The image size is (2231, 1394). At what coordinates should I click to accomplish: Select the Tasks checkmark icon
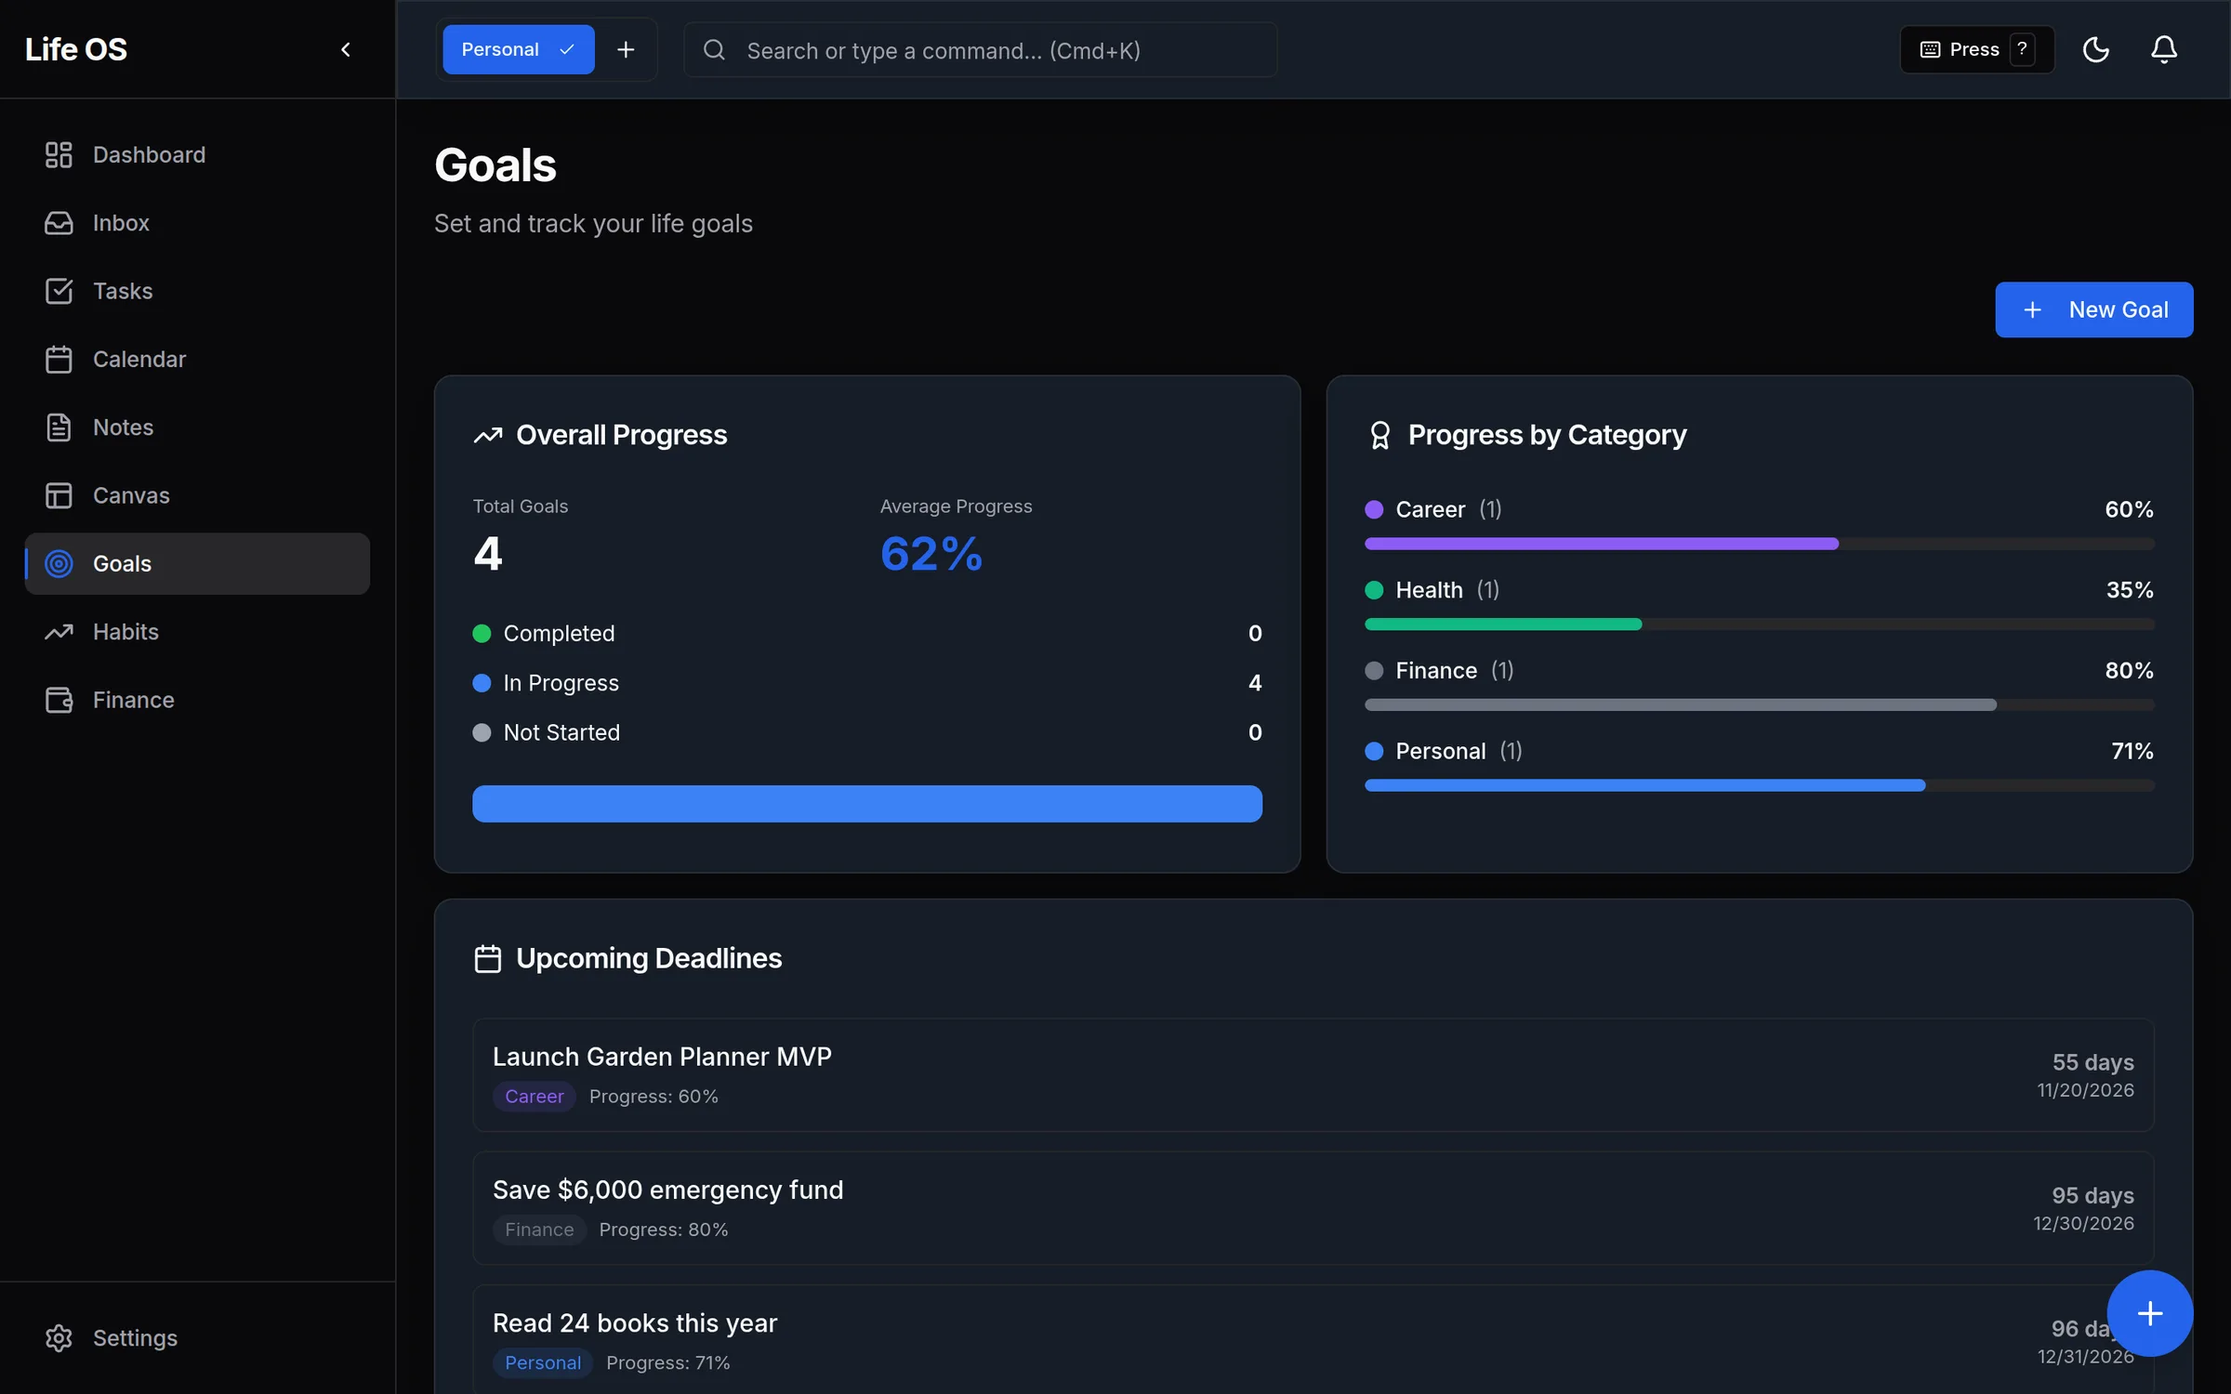[x=59, y=291]
